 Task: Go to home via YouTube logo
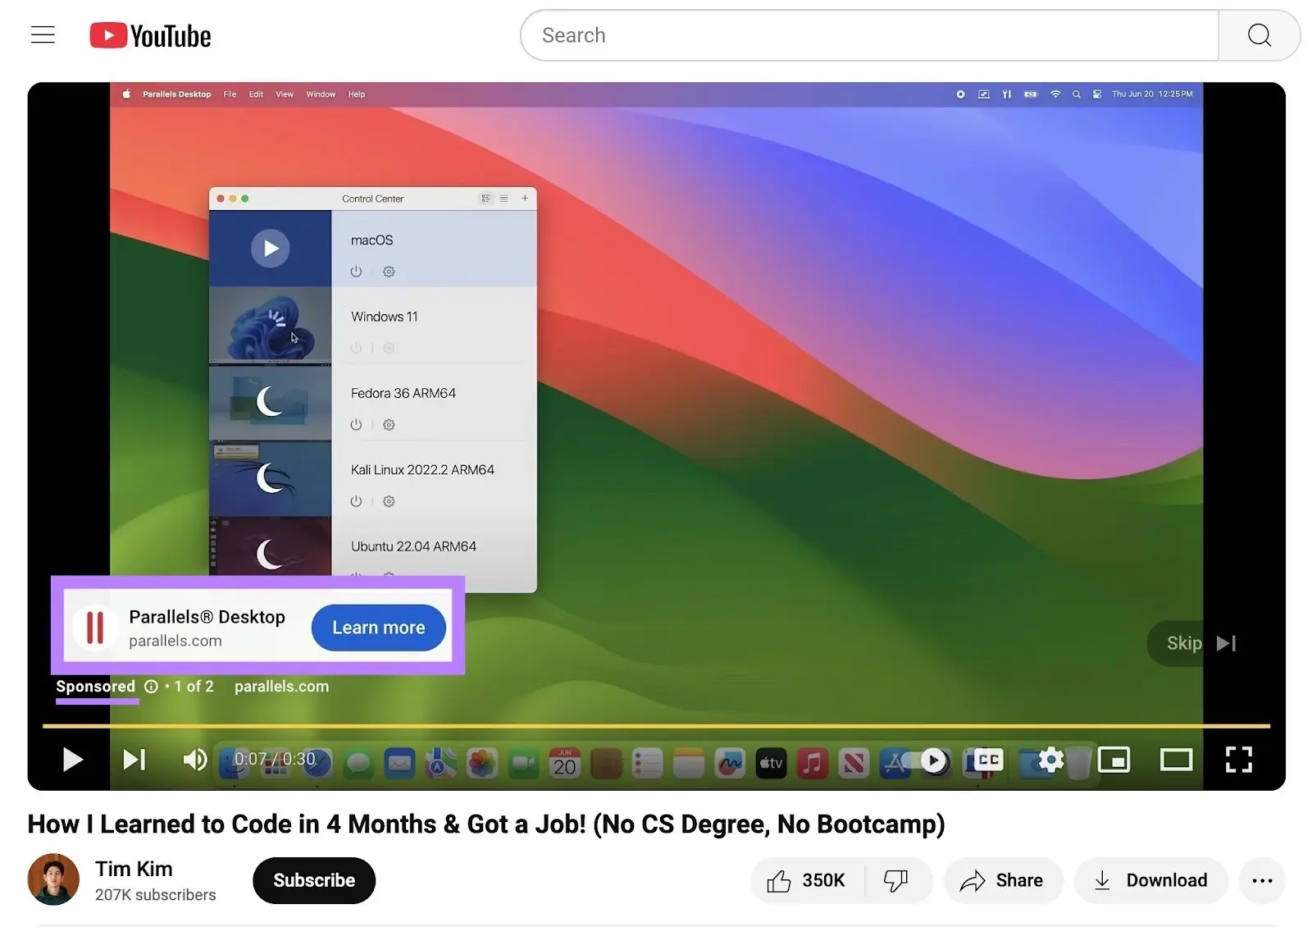point(149,34)
